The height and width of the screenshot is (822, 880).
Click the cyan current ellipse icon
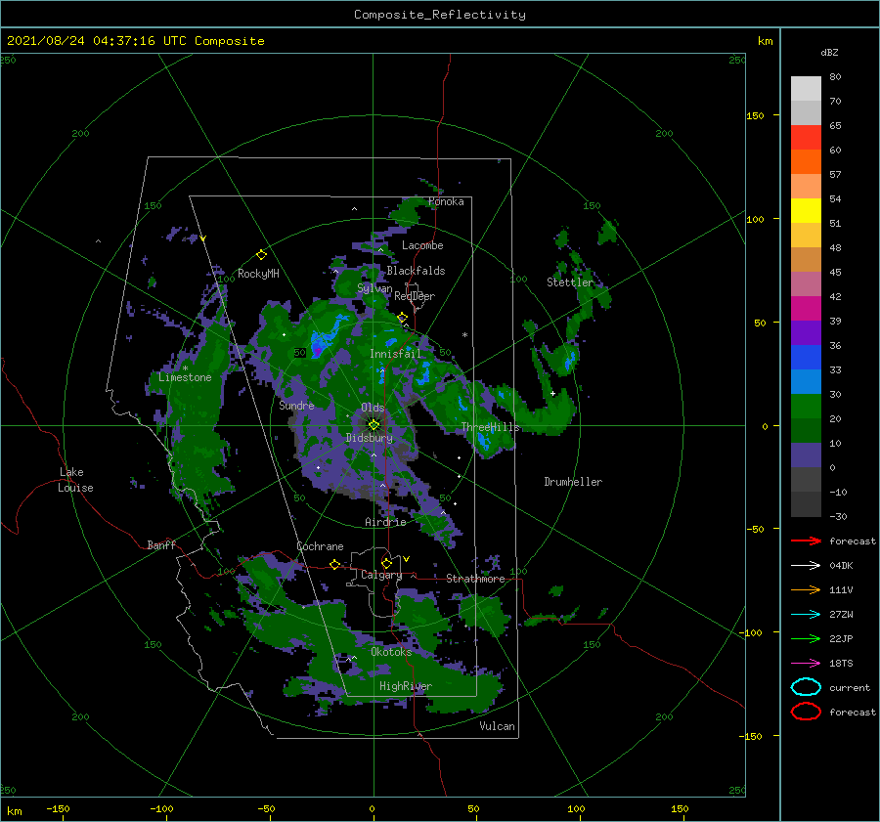pos(806,687)
